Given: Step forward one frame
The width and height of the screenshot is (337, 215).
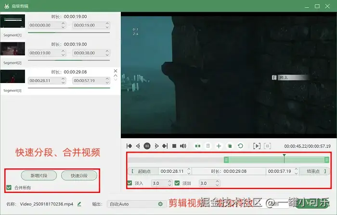Looking at the screenshot, I should click(156, 146).
